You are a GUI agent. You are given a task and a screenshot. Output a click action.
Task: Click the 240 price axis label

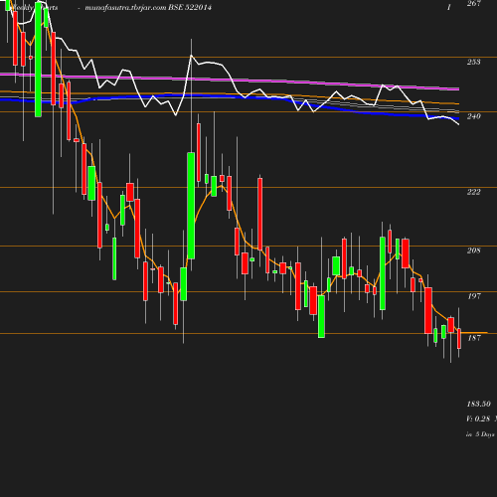tap(473, 116)
